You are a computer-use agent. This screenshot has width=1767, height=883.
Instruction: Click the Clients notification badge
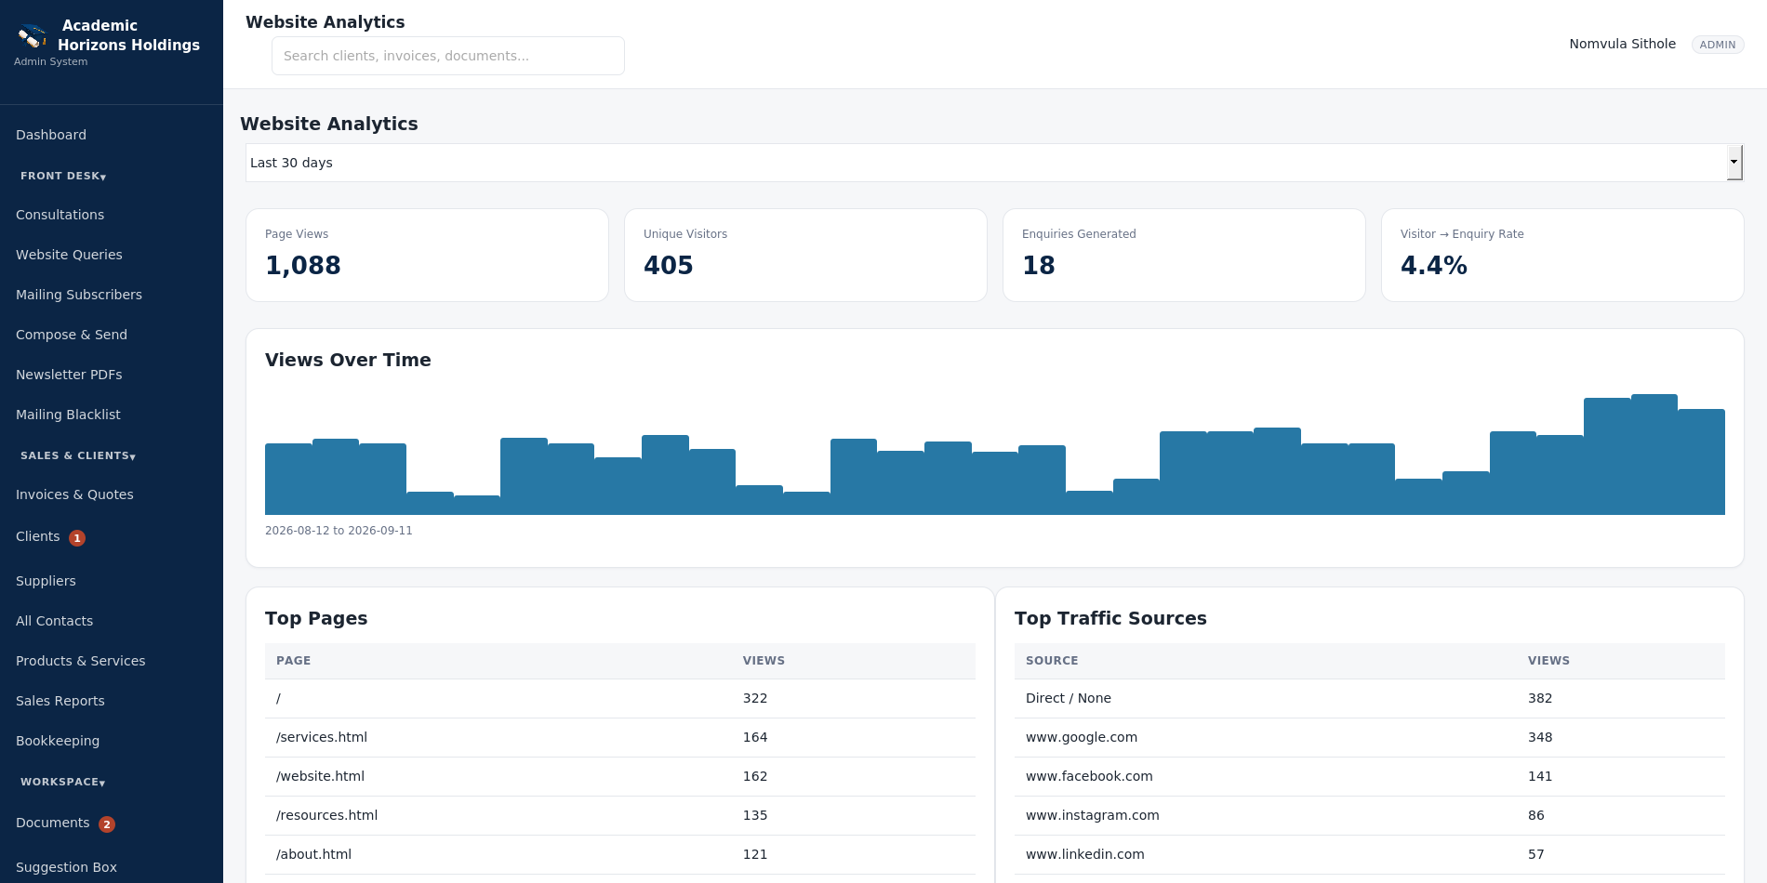pyautogui.click(x=77, y=538)
